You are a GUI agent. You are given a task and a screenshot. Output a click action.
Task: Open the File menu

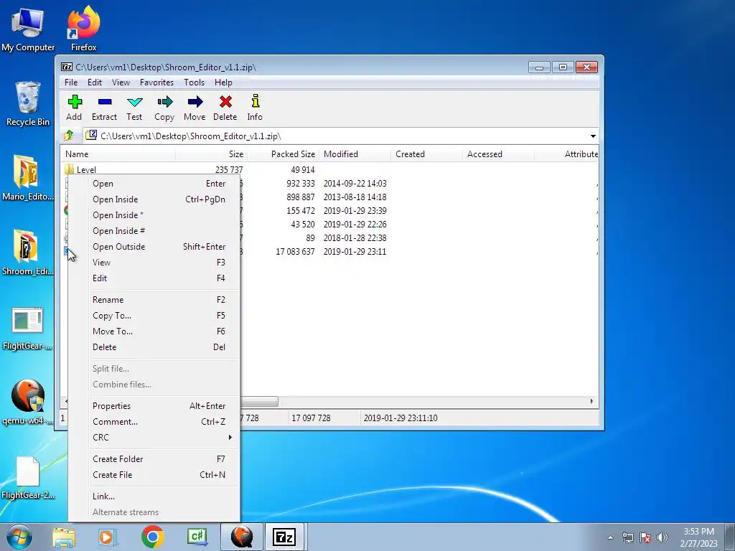tap(71, 82)
